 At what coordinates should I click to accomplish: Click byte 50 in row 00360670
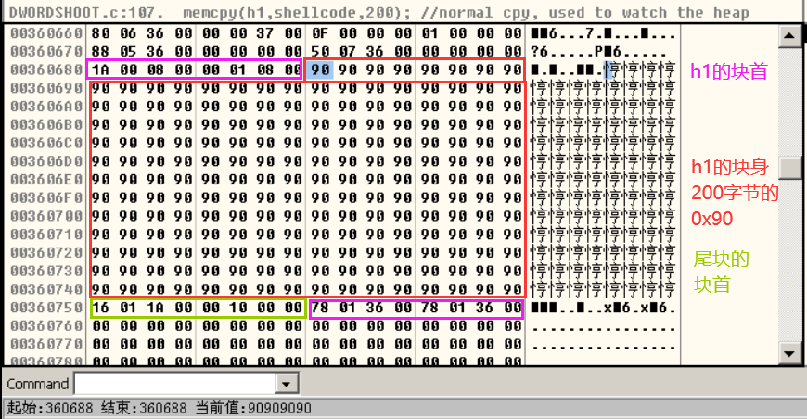point(320,52)
